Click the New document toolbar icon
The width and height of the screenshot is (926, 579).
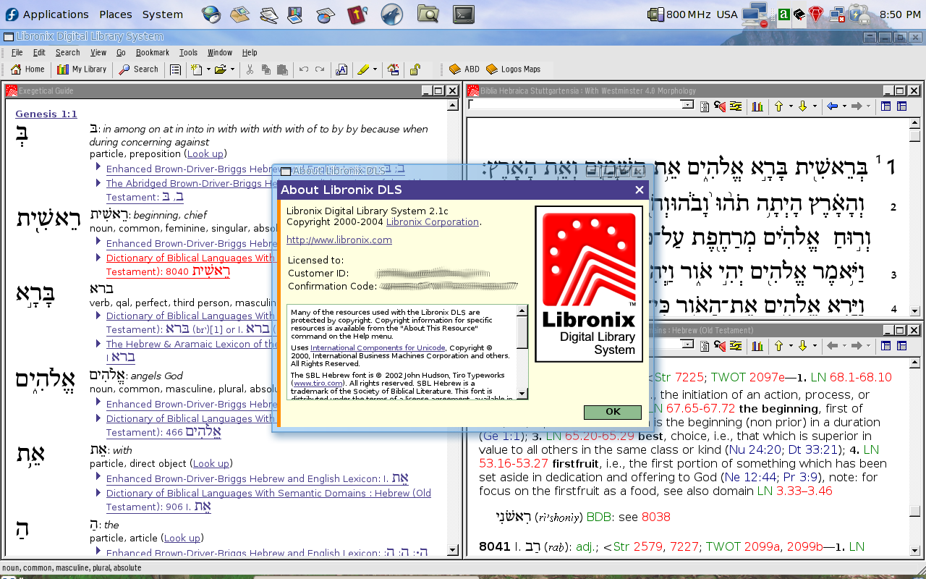[x=196, y=69]
